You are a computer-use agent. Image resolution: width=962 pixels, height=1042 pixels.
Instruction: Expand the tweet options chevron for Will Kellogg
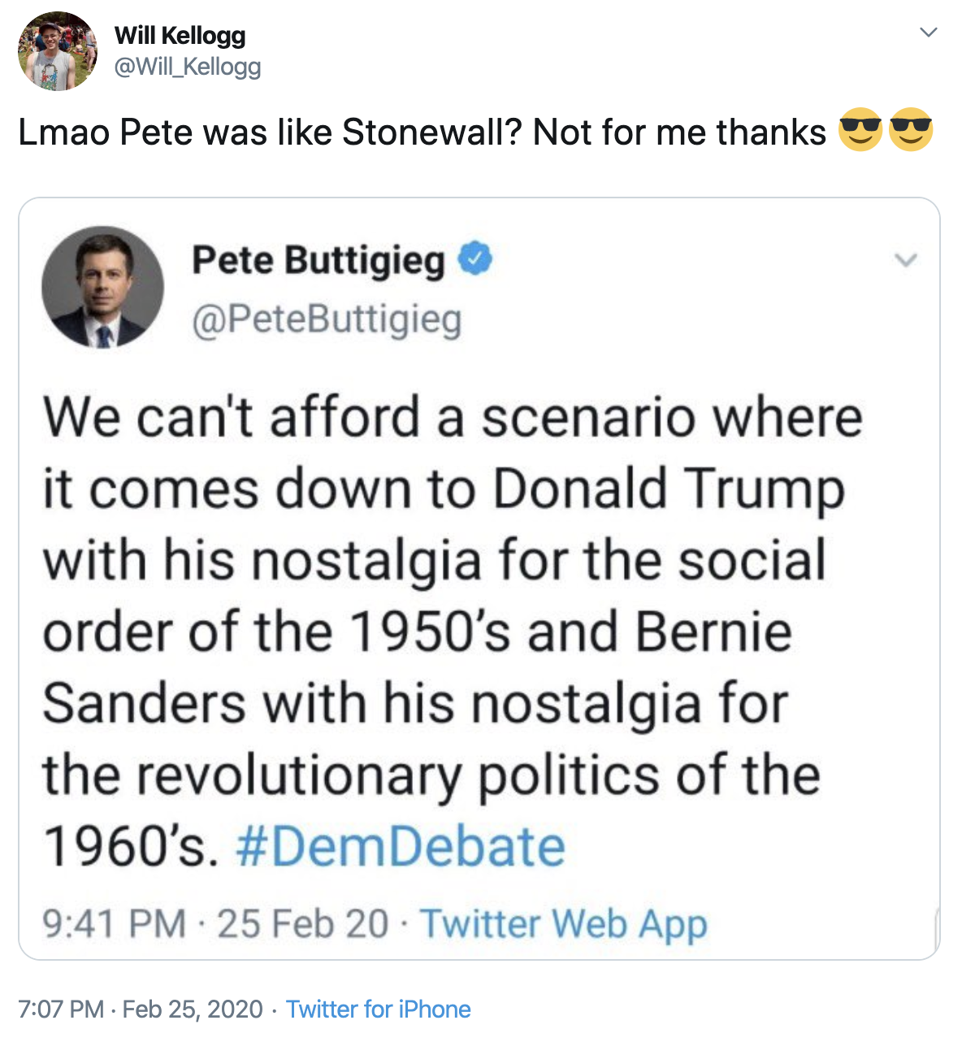[928, 33]
